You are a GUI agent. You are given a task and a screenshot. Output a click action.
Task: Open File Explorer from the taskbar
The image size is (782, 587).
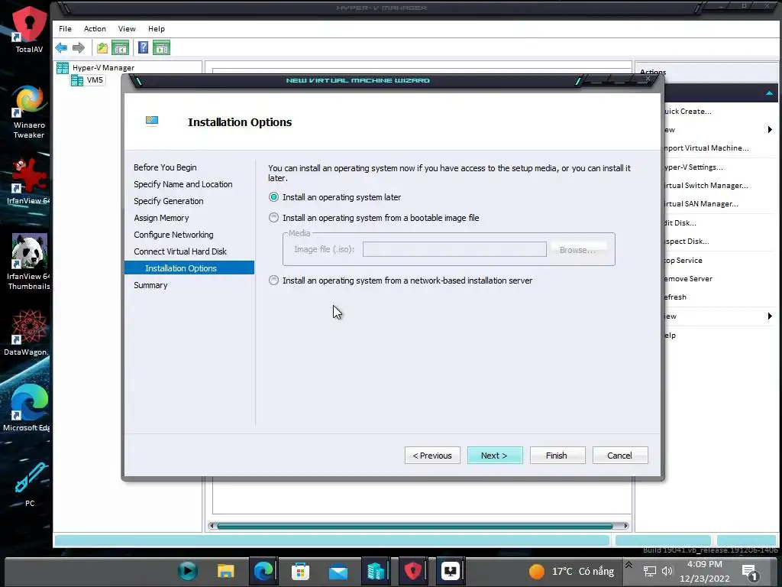[225, 570]
